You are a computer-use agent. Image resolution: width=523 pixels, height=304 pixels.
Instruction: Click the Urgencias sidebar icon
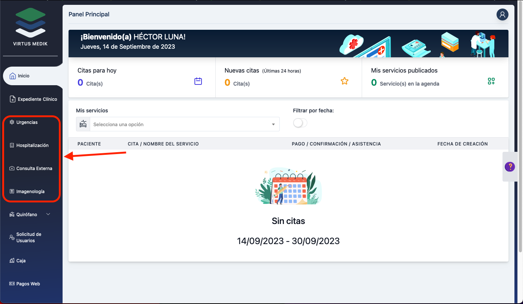pos(12,122)
